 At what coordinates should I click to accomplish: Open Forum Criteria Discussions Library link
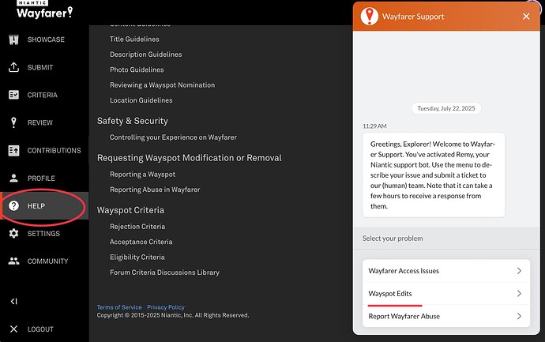(165, 272)
